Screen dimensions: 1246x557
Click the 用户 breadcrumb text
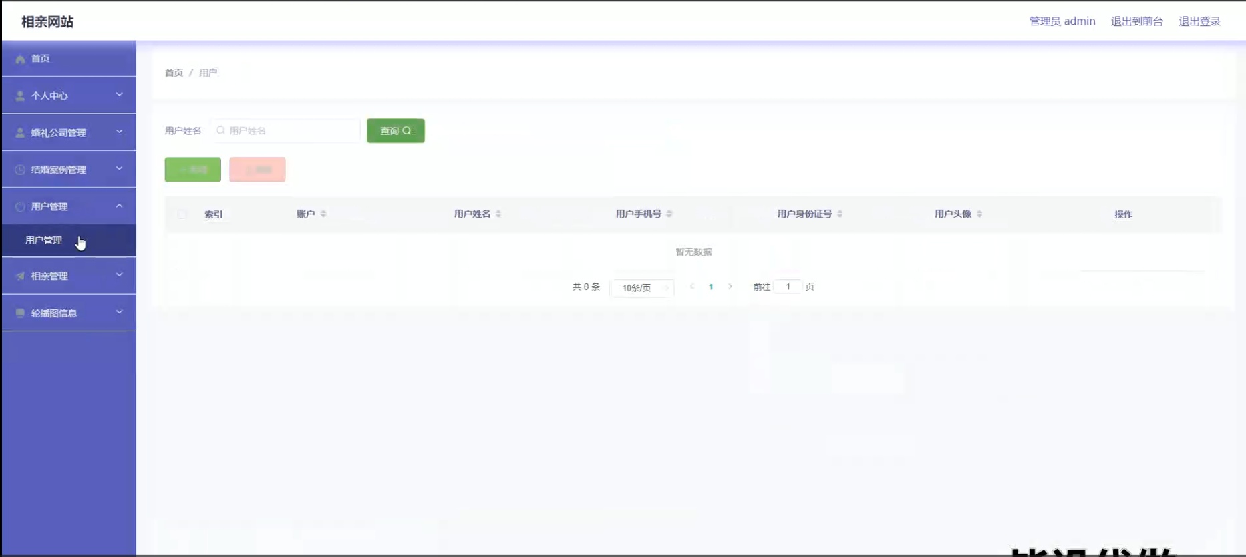(208, 73)
